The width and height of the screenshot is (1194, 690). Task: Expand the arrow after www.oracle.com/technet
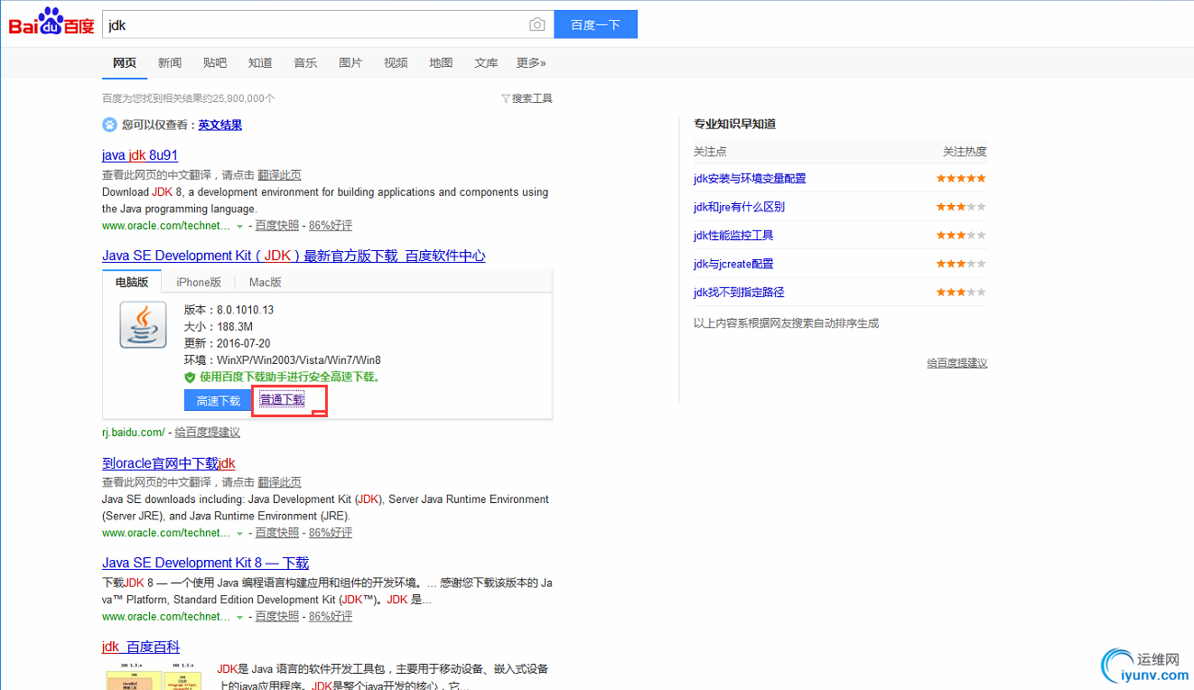[x=239, y=225]
